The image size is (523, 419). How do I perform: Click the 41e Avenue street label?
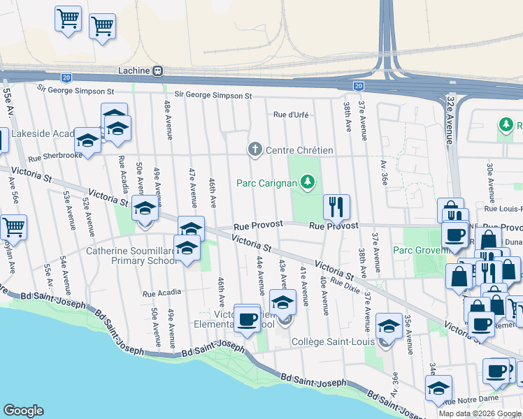304,286
